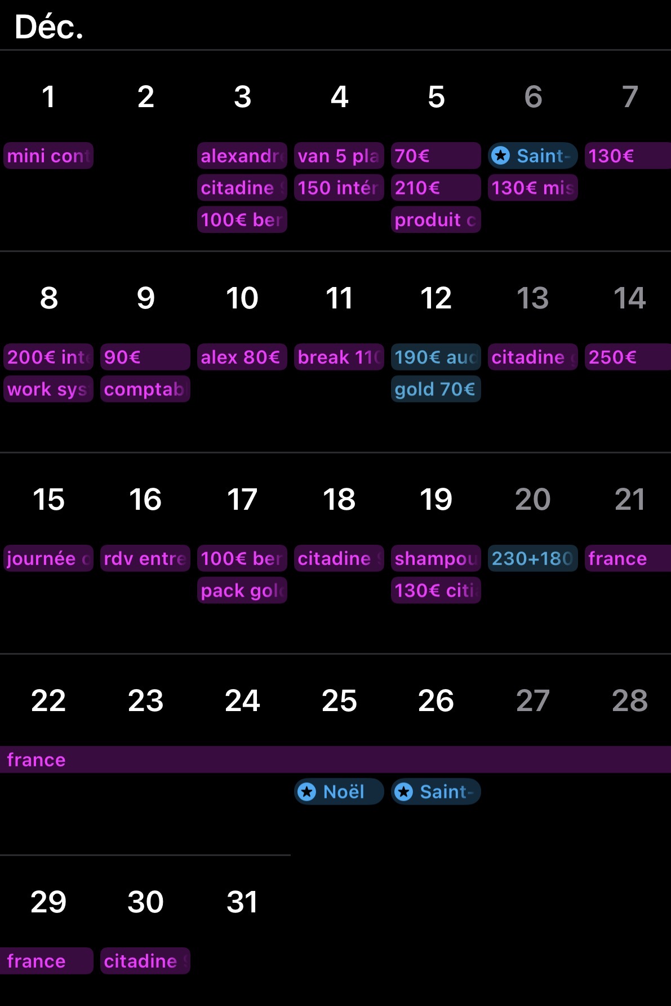Open the "pack gold" event on December 17
Viewport: 671px width, 1006px height.
[x=242, y=590]
